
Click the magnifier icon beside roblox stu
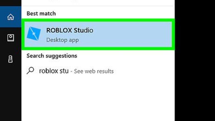[x=30, y=71]
